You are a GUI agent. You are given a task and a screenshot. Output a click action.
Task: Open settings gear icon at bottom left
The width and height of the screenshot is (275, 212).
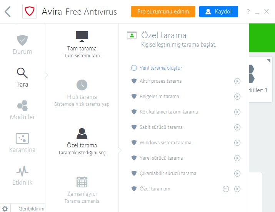(5, 209)
